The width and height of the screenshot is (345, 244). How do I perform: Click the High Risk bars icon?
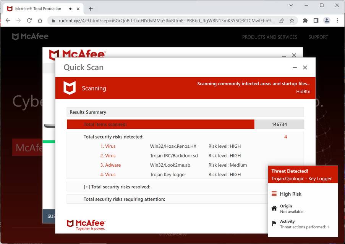tap(274, 194)
